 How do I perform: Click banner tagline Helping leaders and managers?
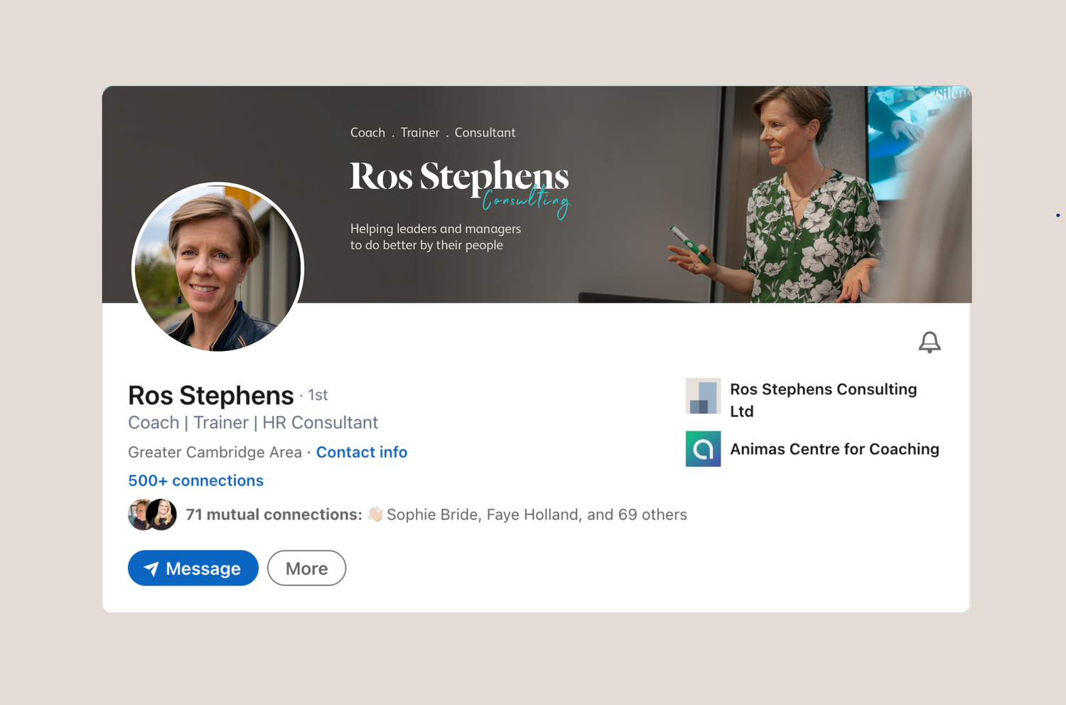pyautogui.click(x=436, y=237)
